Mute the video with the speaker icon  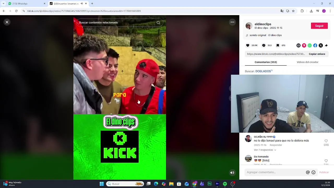tap(232, 173)
